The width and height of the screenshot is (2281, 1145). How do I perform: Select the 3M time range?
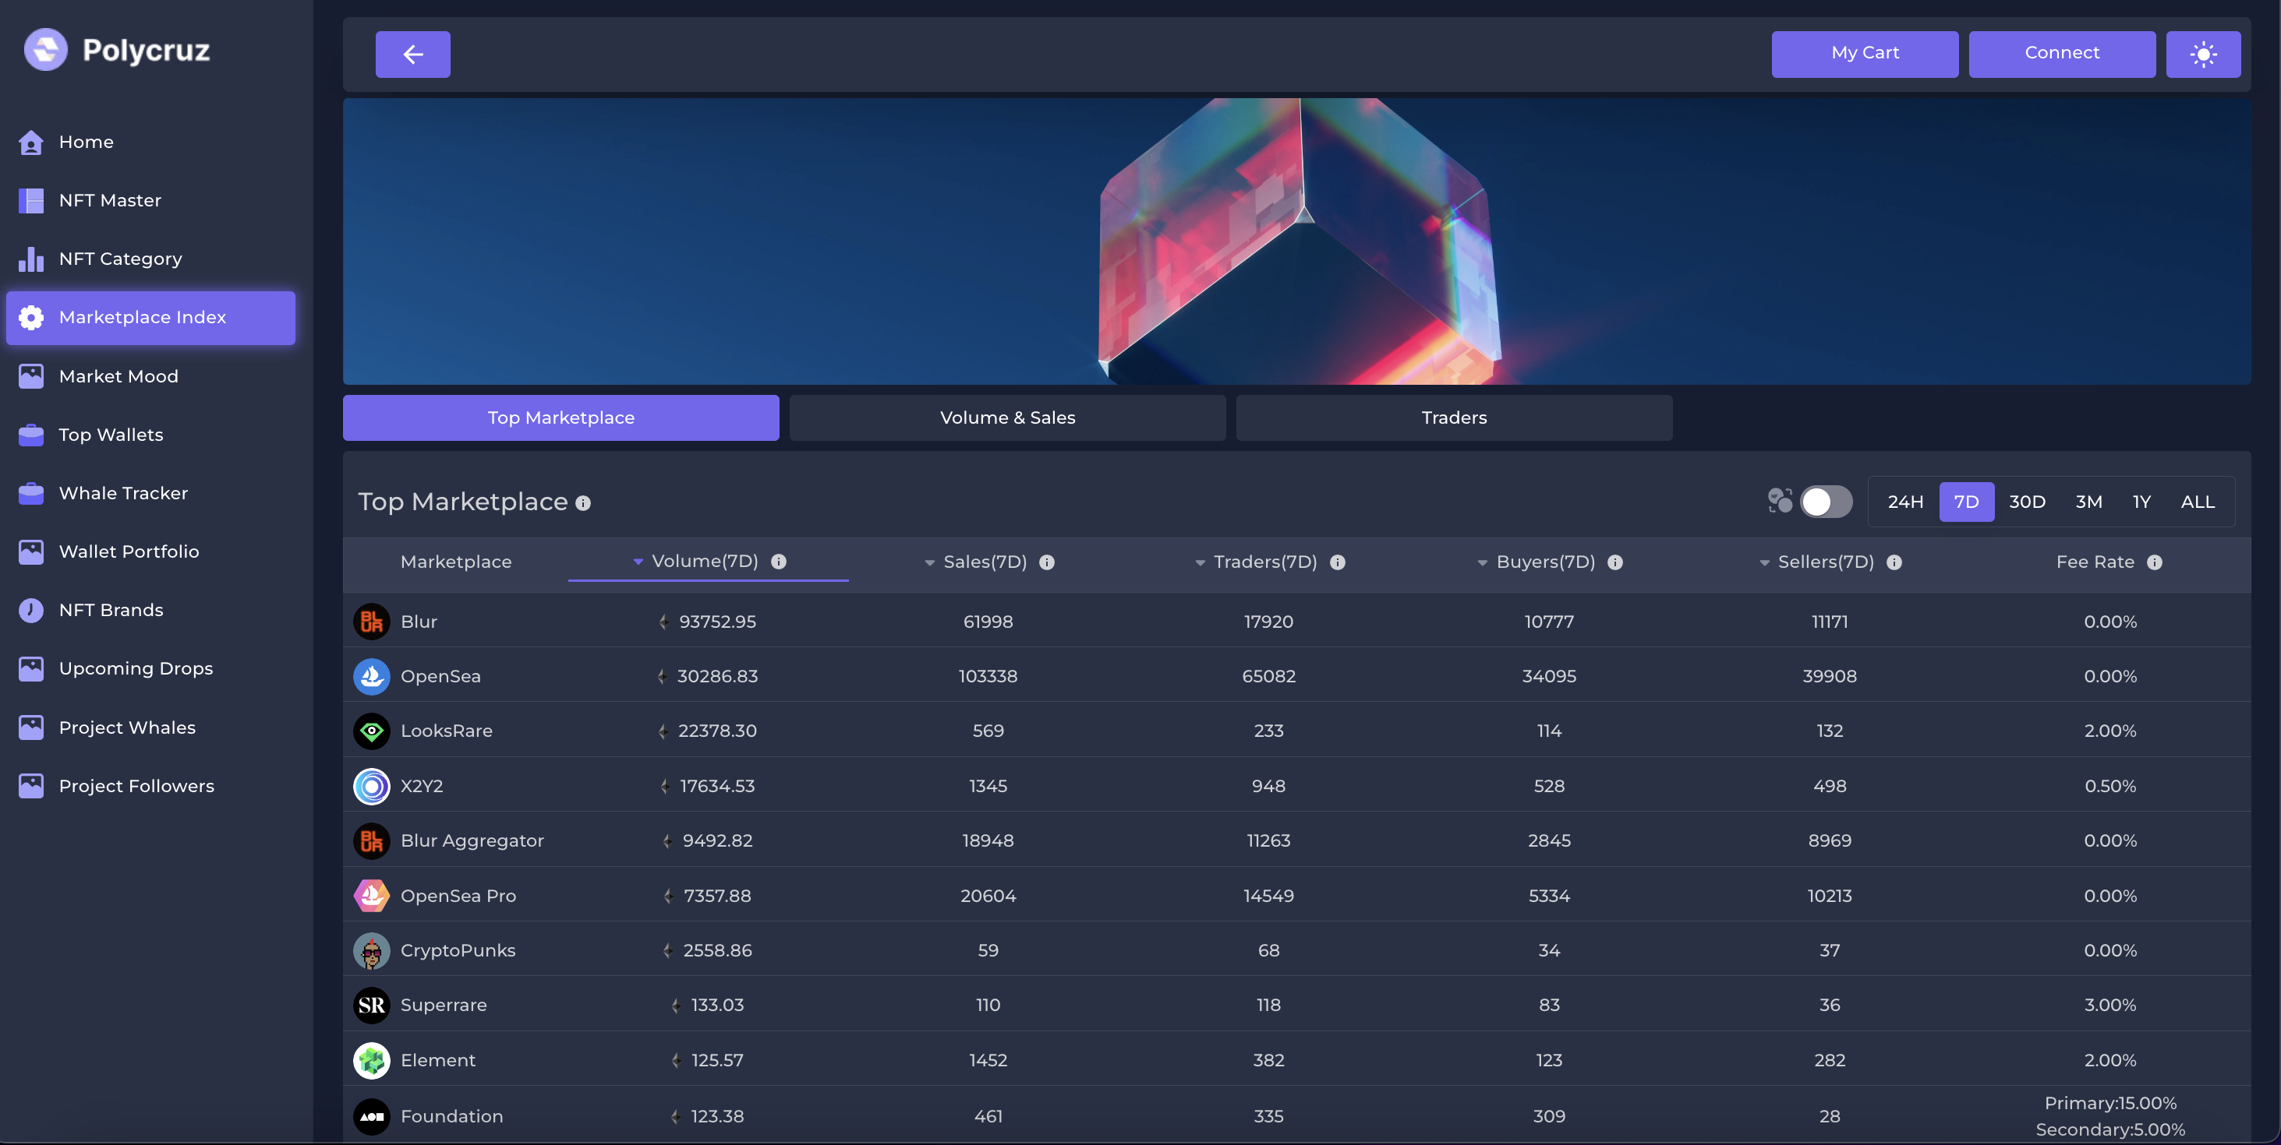point(2089,502)
